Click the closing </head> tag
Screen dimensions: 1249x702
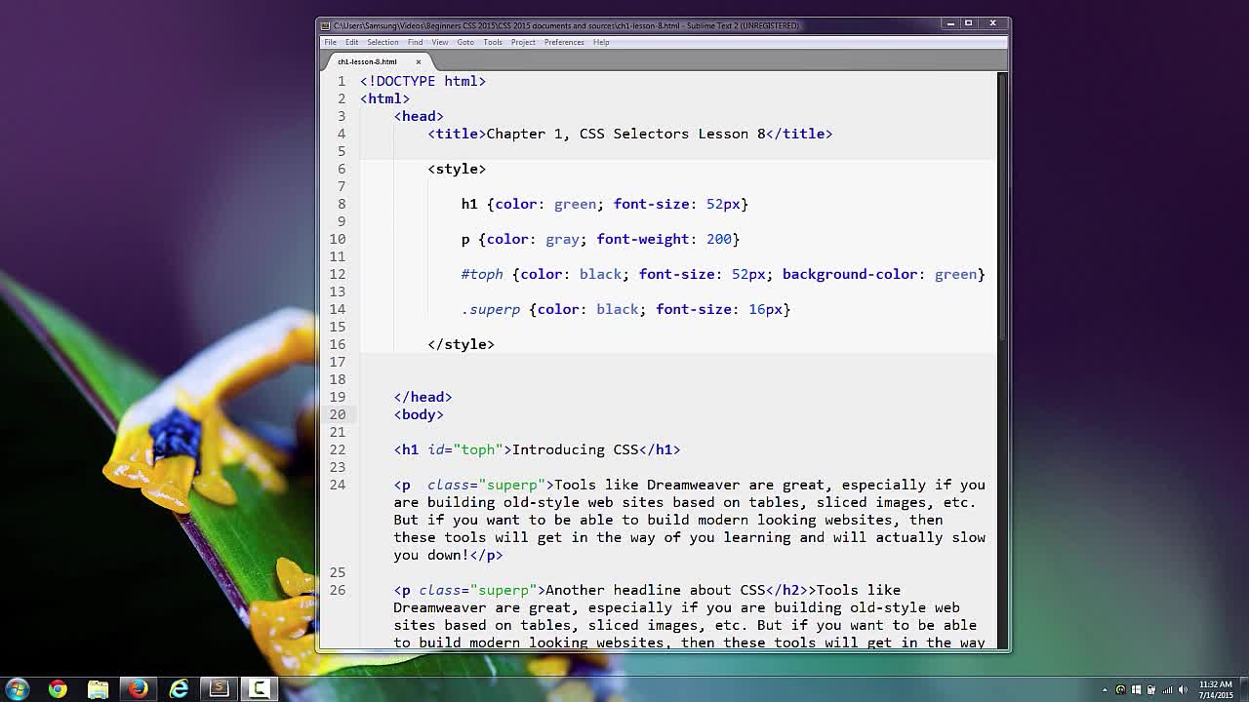coord(423,397)
